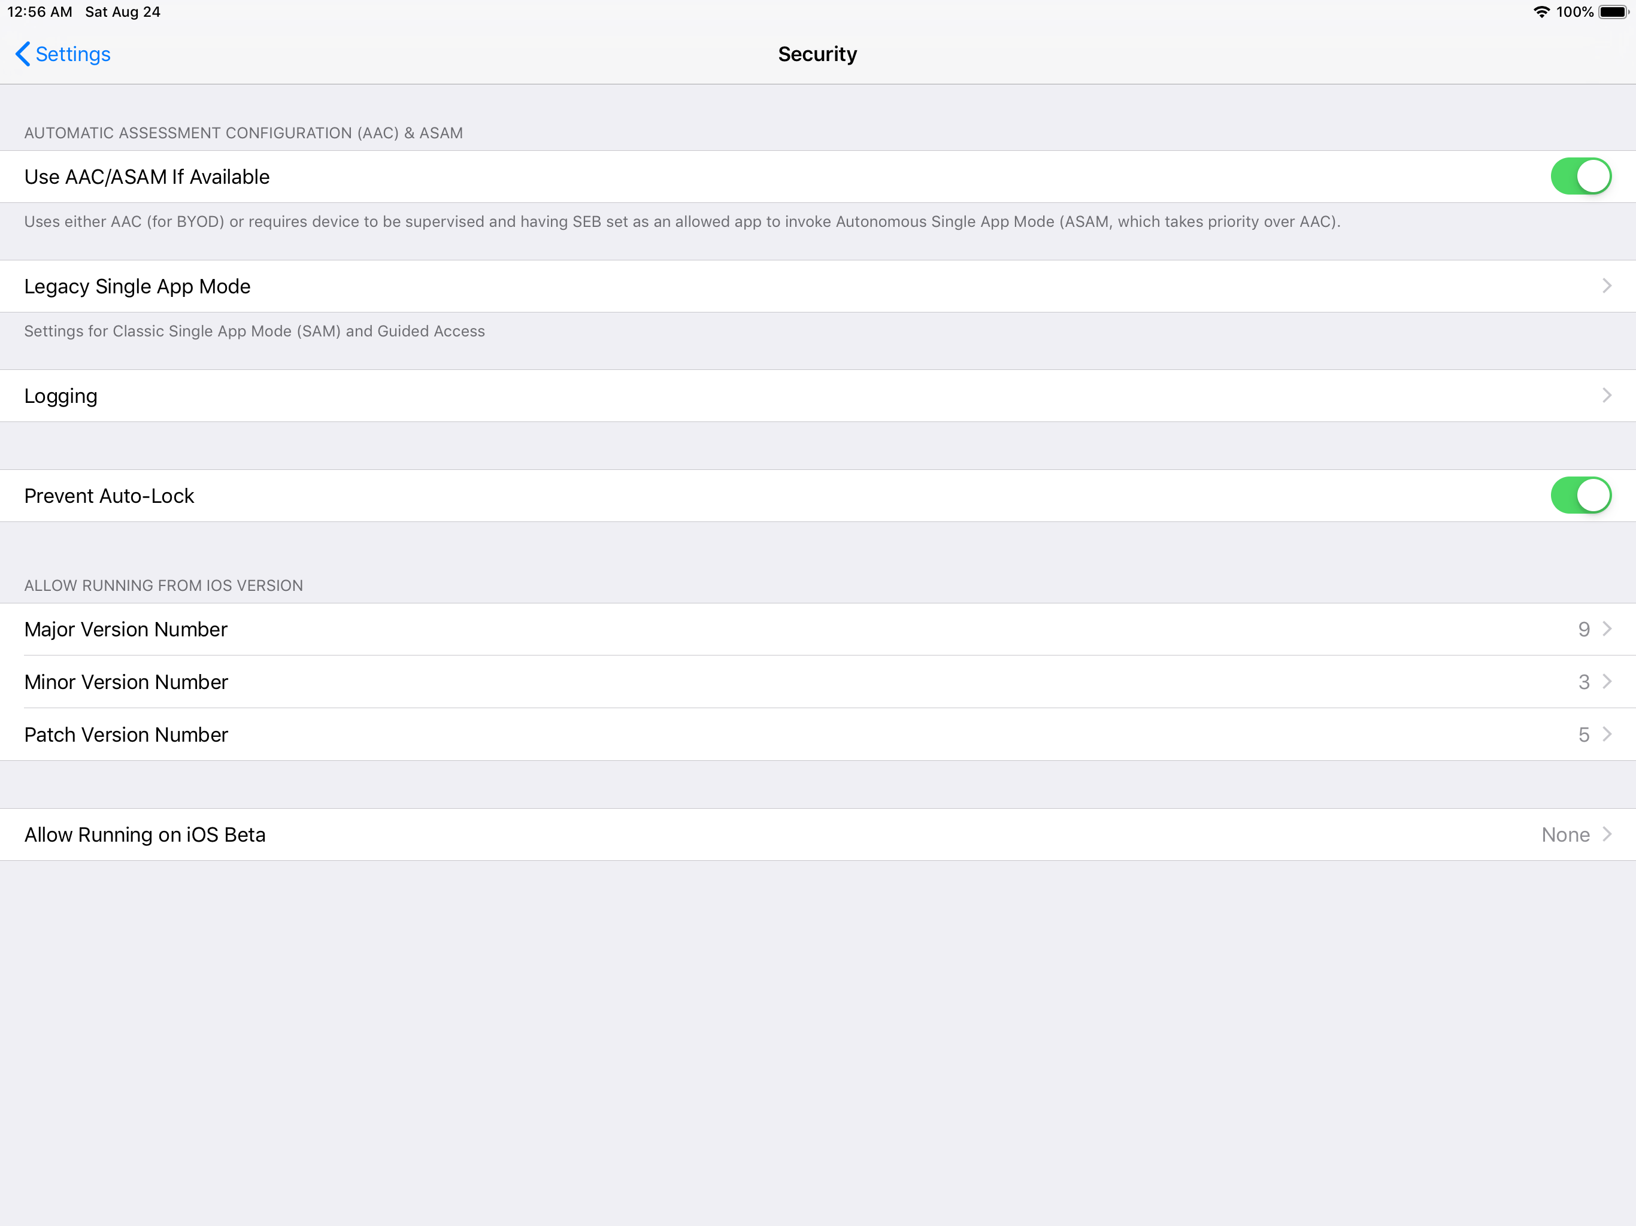Tap the Wi-Fi status icon
The image size is (1636, 1226).
(x=1541, y=12)
